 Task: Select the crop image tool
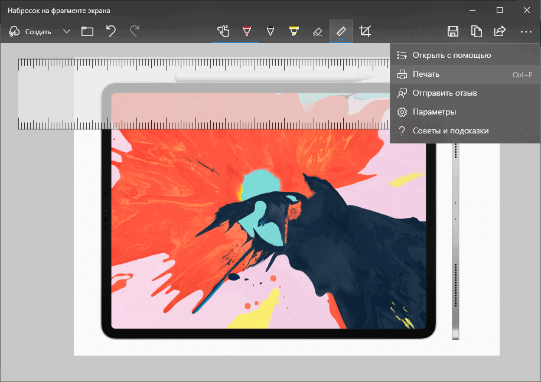(x=365, y=32)
